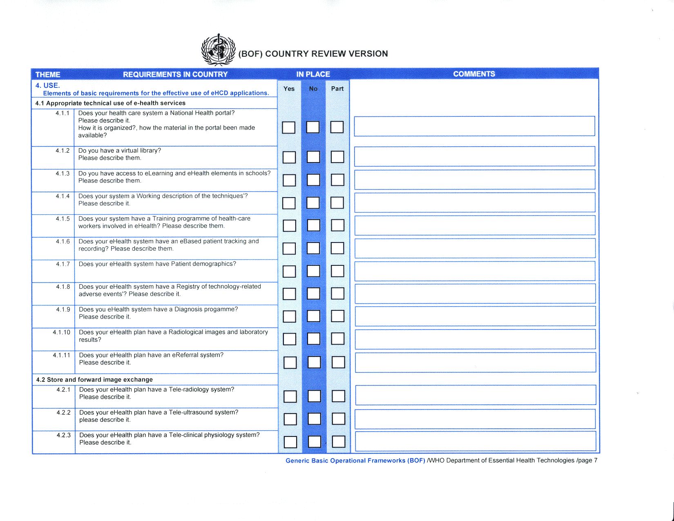Select Part for 4.1.4 Working description of techniques
The width and height of the screenshot is (674, 521).
(x=337, y=203)
